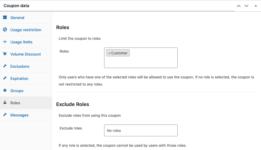Click the Groups icon in sidebar

point(5,90)
